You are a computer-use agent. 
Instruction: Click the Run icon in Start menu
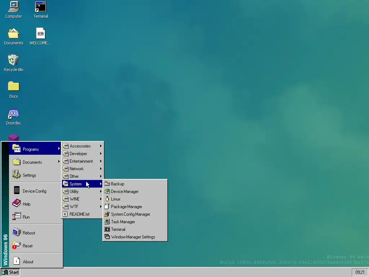tap(17, 216)
